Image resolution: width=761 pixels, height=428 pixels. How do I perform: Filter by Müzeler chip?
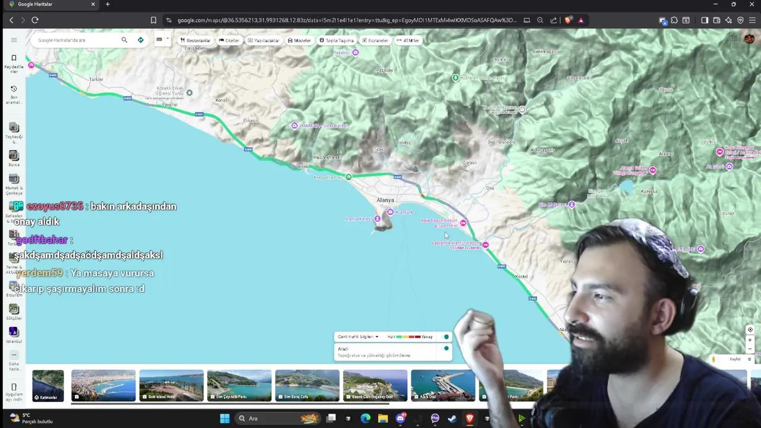point(299,40)
